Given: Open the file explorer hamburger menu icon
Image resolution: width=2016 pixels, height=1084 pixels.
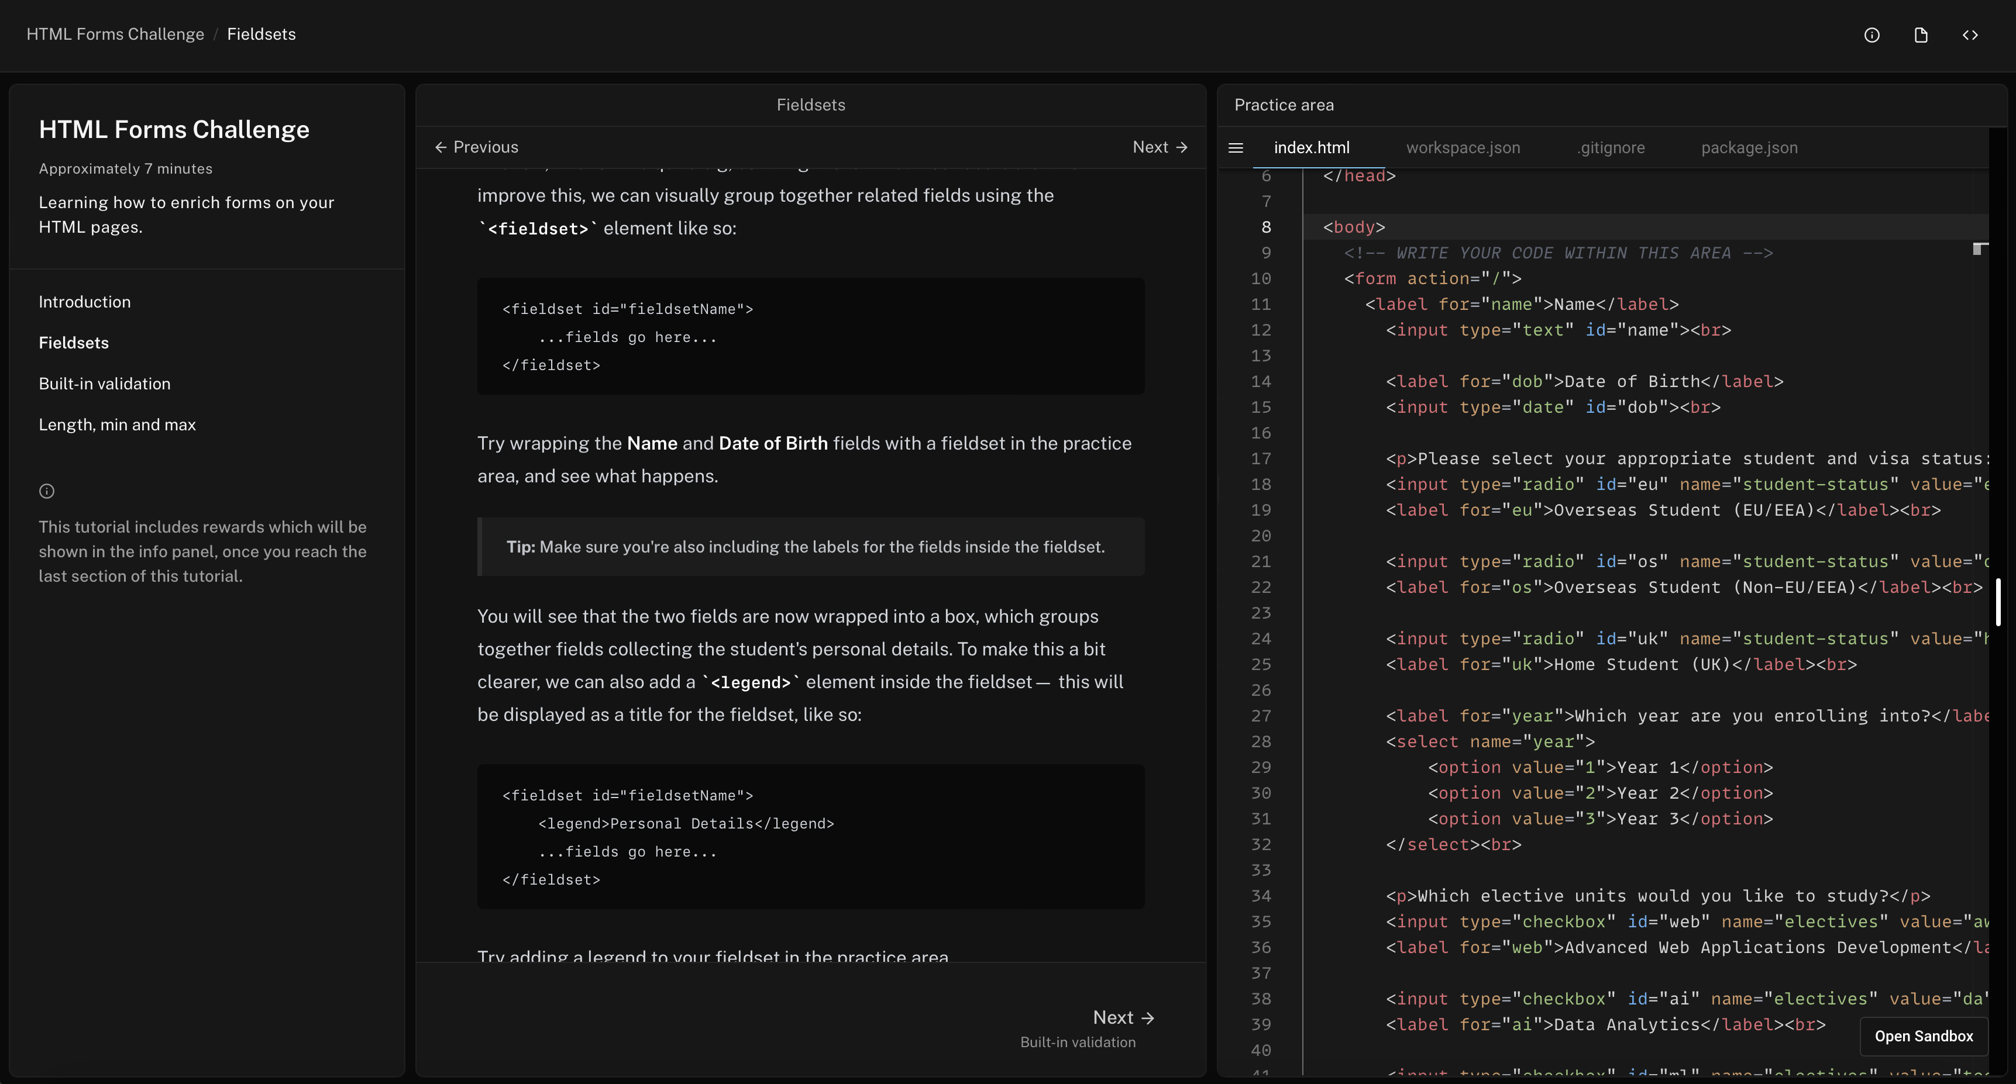Looking at the screenshot, I should pos(1236,148).
